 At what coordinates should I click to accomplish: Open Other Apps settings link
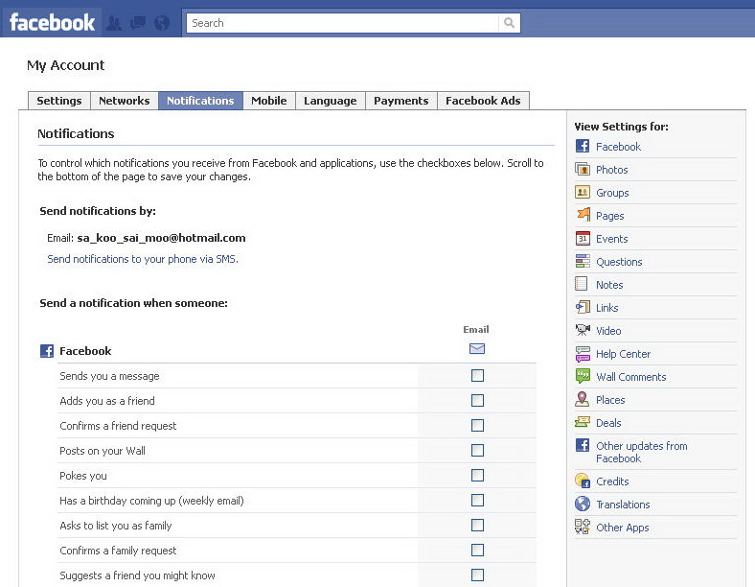click(x=623, y=528)
